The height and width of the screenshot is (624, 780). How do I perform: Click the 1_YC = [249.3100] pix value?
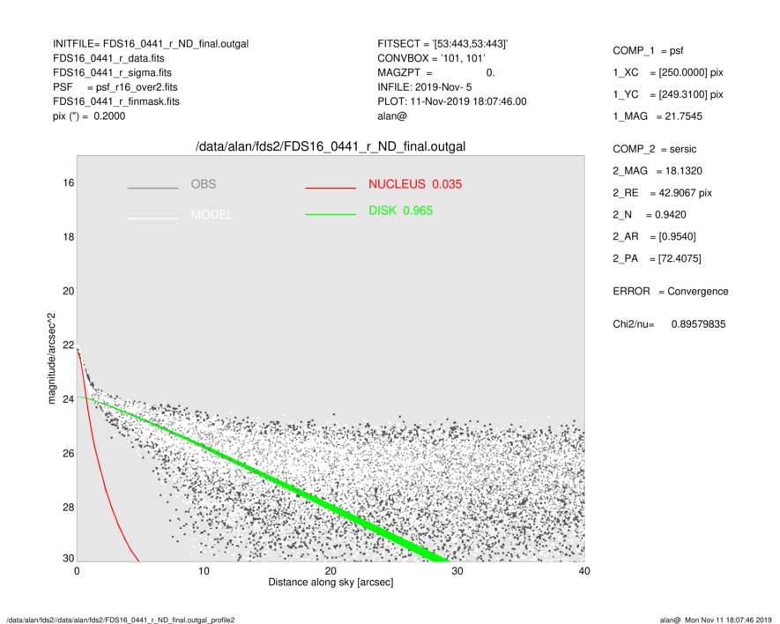pyautogui.click(x=667, y=94)
